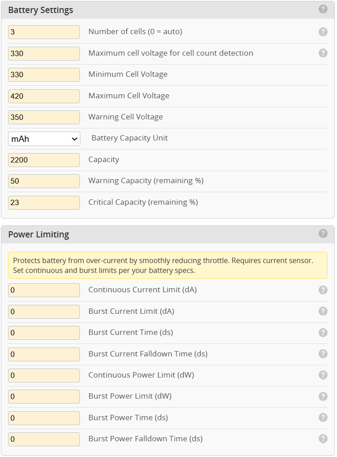Click the Burst Current Limit input
The image size is (337, 457).
pyautogui.click(x=44, y=312)
